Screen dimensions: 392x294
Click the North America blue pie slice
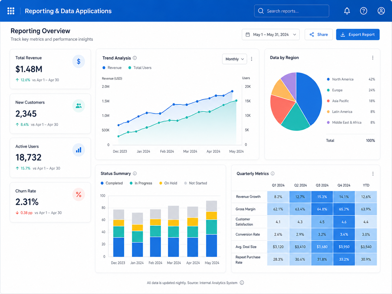coord(310,97)
